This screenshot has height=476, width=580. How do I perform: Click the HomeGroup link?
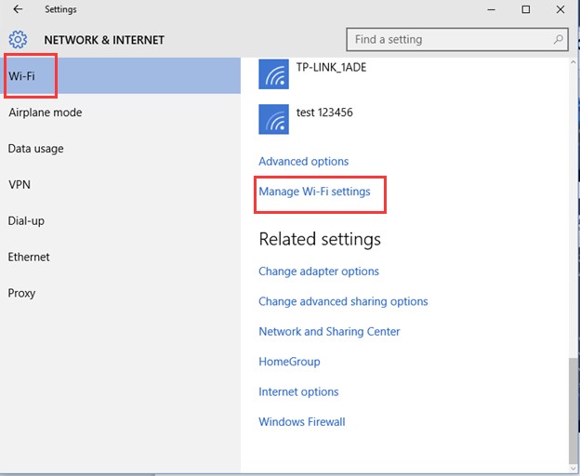click(289, 362)
